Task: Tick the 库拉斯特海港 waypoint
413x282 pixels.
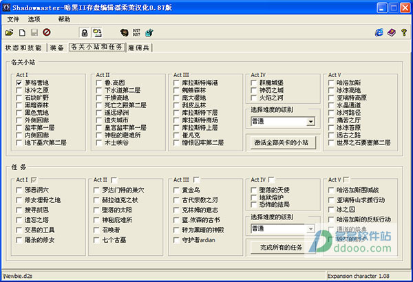Action: coord(176,83)
